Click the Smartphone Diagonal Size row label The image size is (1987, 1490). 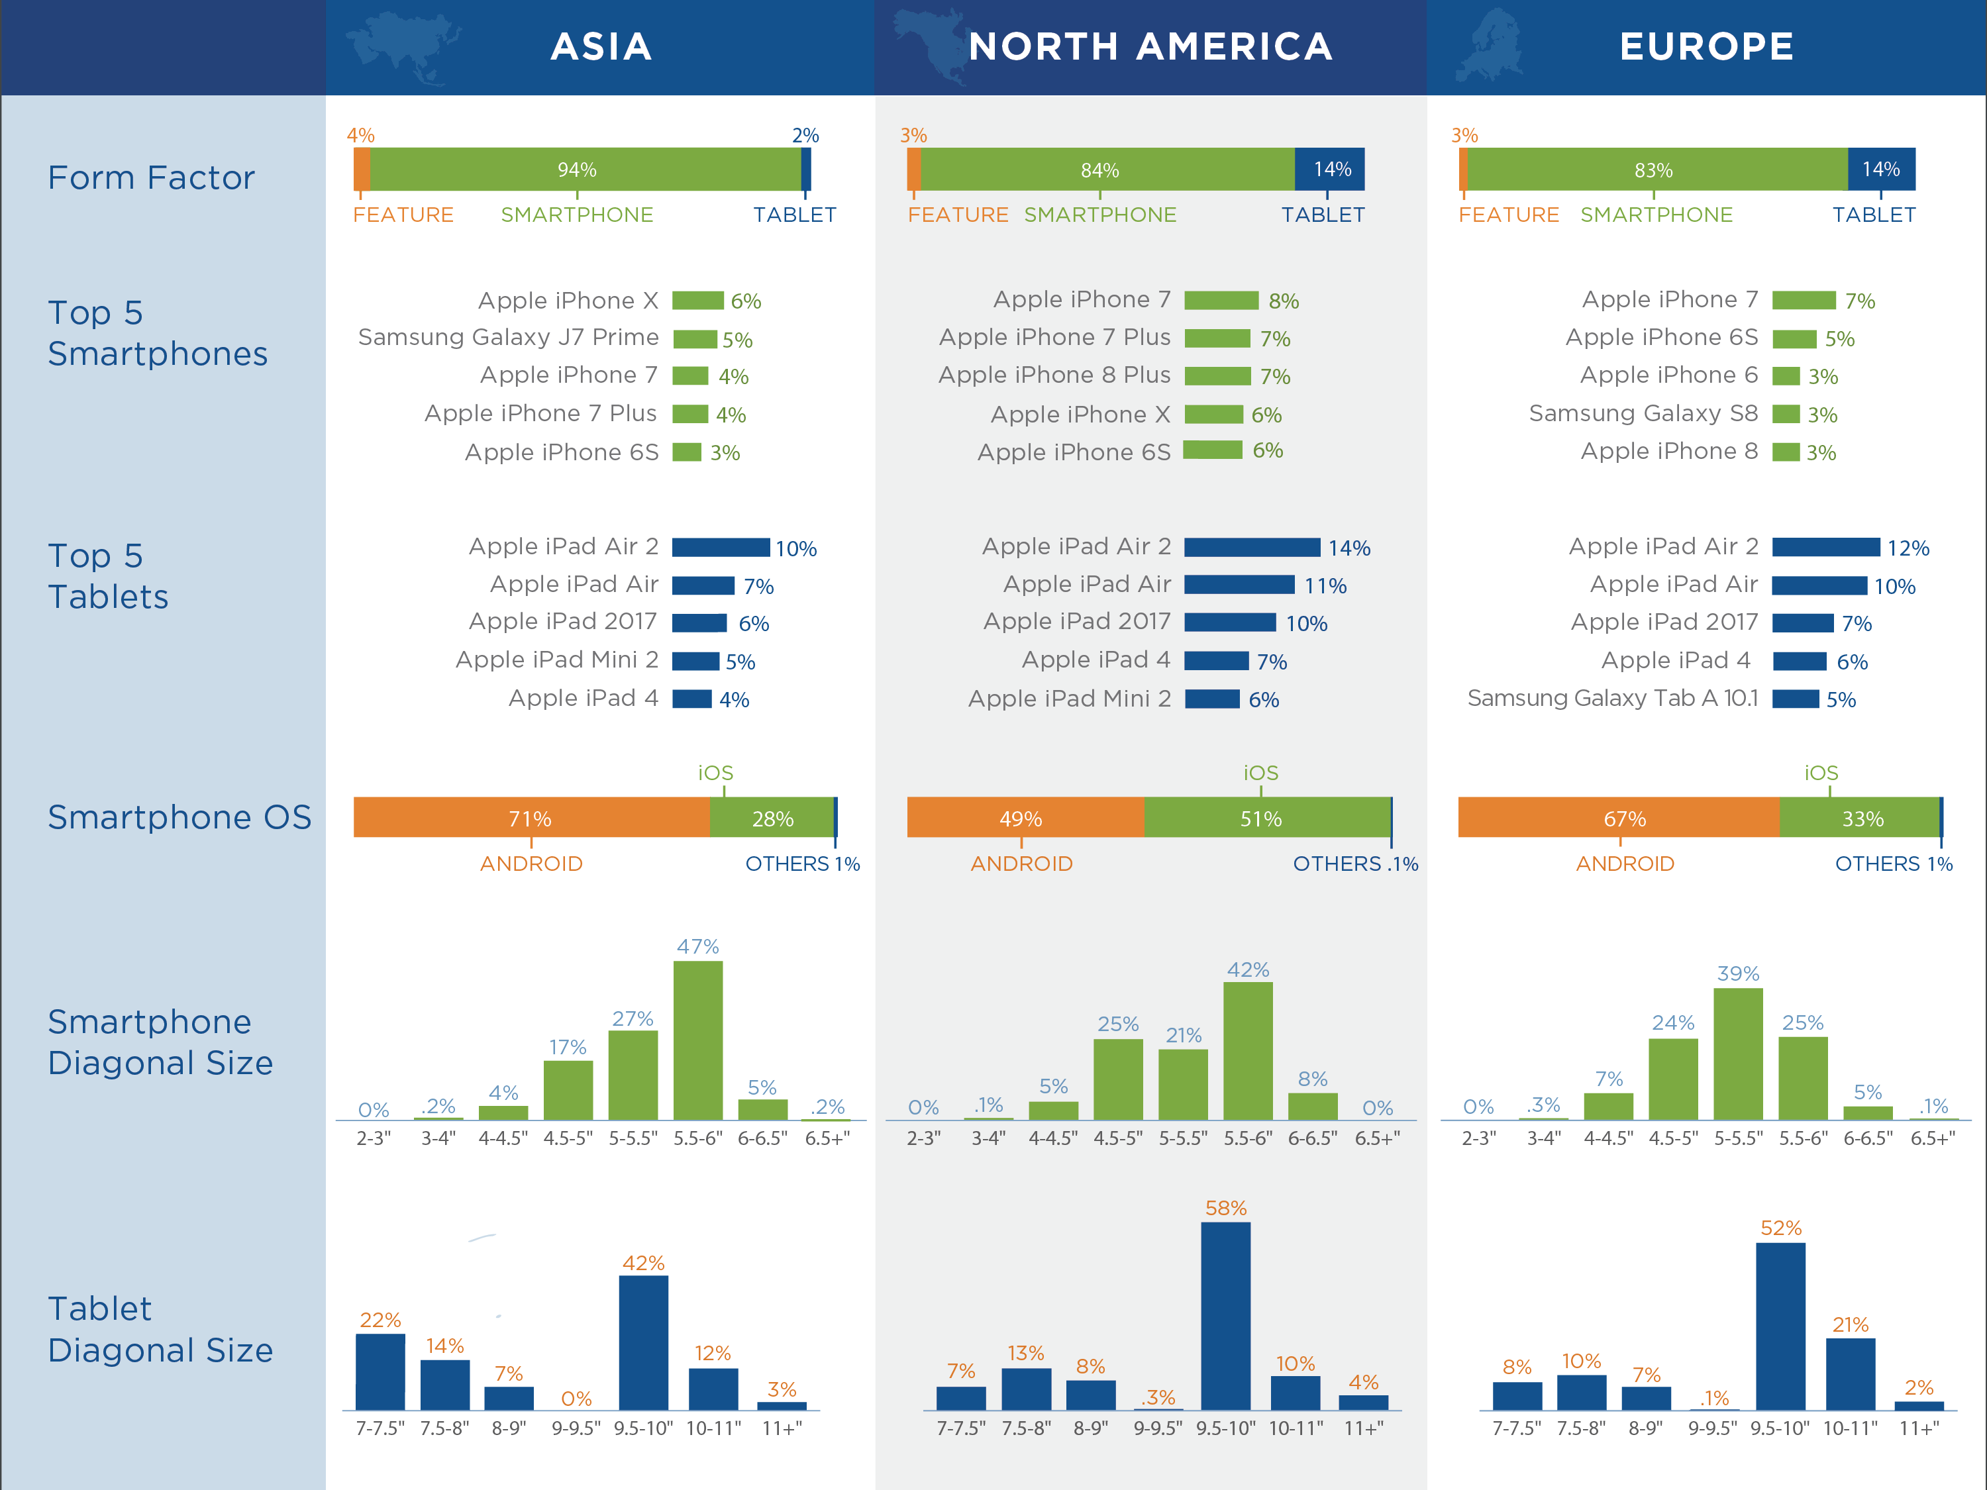[x=160, y=1042]
